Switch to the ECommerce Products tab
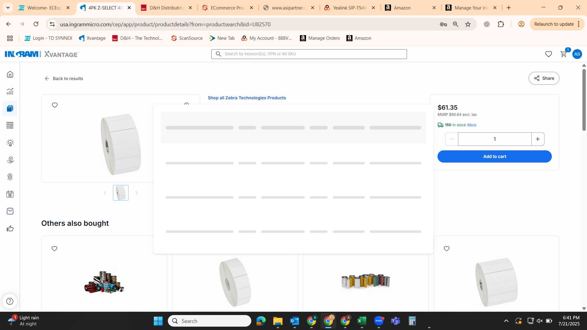The image size is (587, 330). [x=228, y=8]
